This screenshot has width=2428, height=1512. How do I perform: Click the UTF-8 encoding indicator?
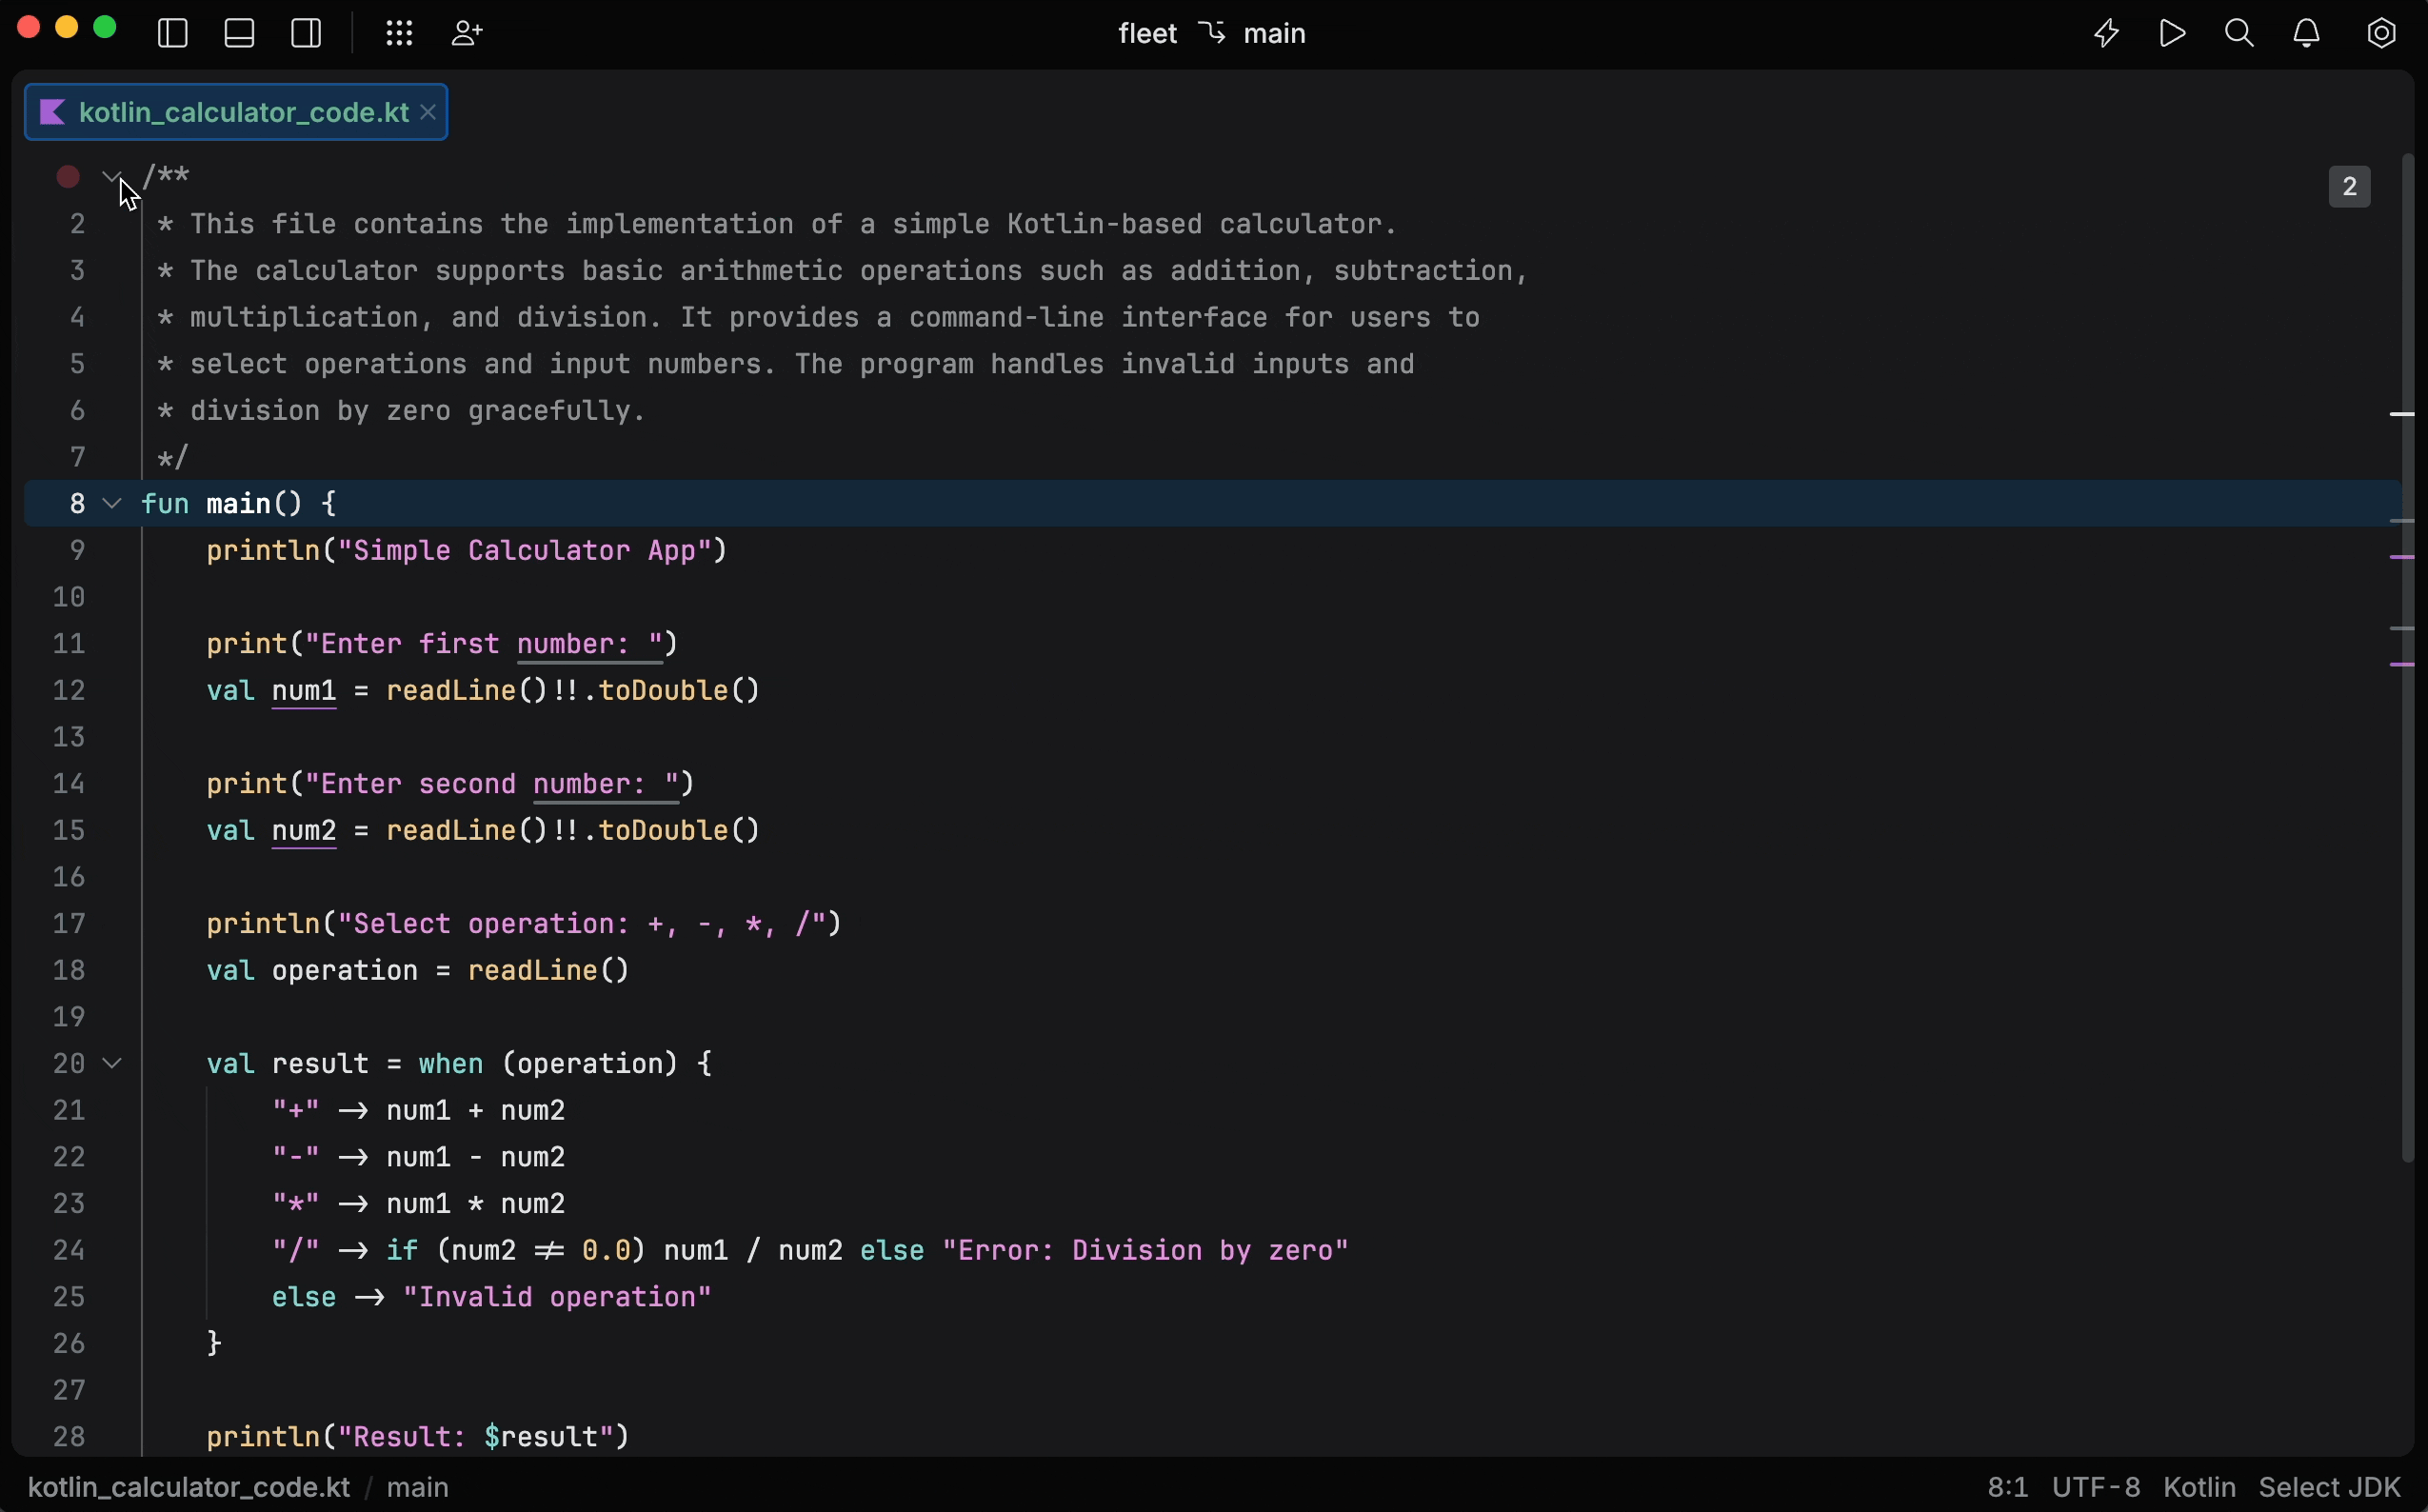[x=2097, y=1487]
